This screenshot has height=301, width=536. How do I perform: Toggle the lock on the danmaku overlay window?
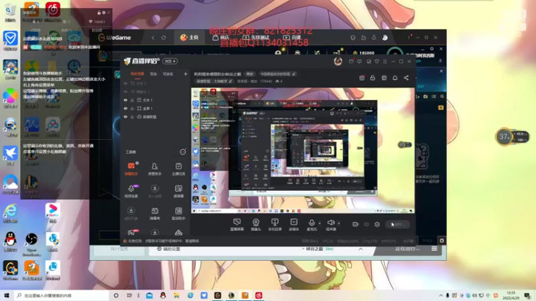[98, 13]
